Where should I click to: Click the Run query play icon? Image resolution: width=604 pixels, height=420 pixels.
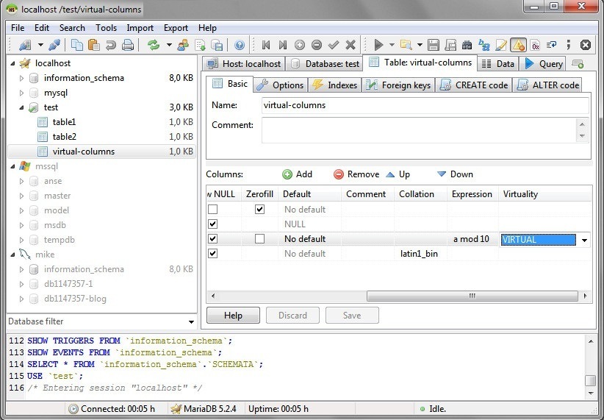pyautogui.click(x=378, y=45)
